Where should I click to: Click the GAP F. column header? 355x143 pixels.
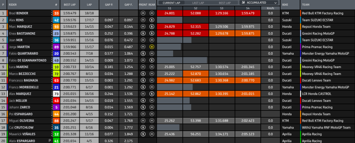(x=129, y=4)
